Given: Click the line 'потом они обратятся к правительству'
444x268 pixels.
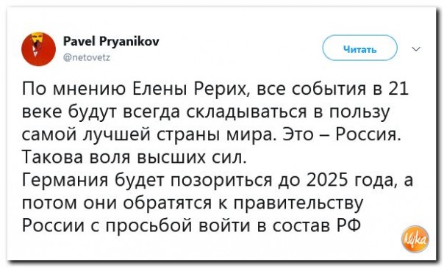Looking at the screenshot, I should (193, 203).
